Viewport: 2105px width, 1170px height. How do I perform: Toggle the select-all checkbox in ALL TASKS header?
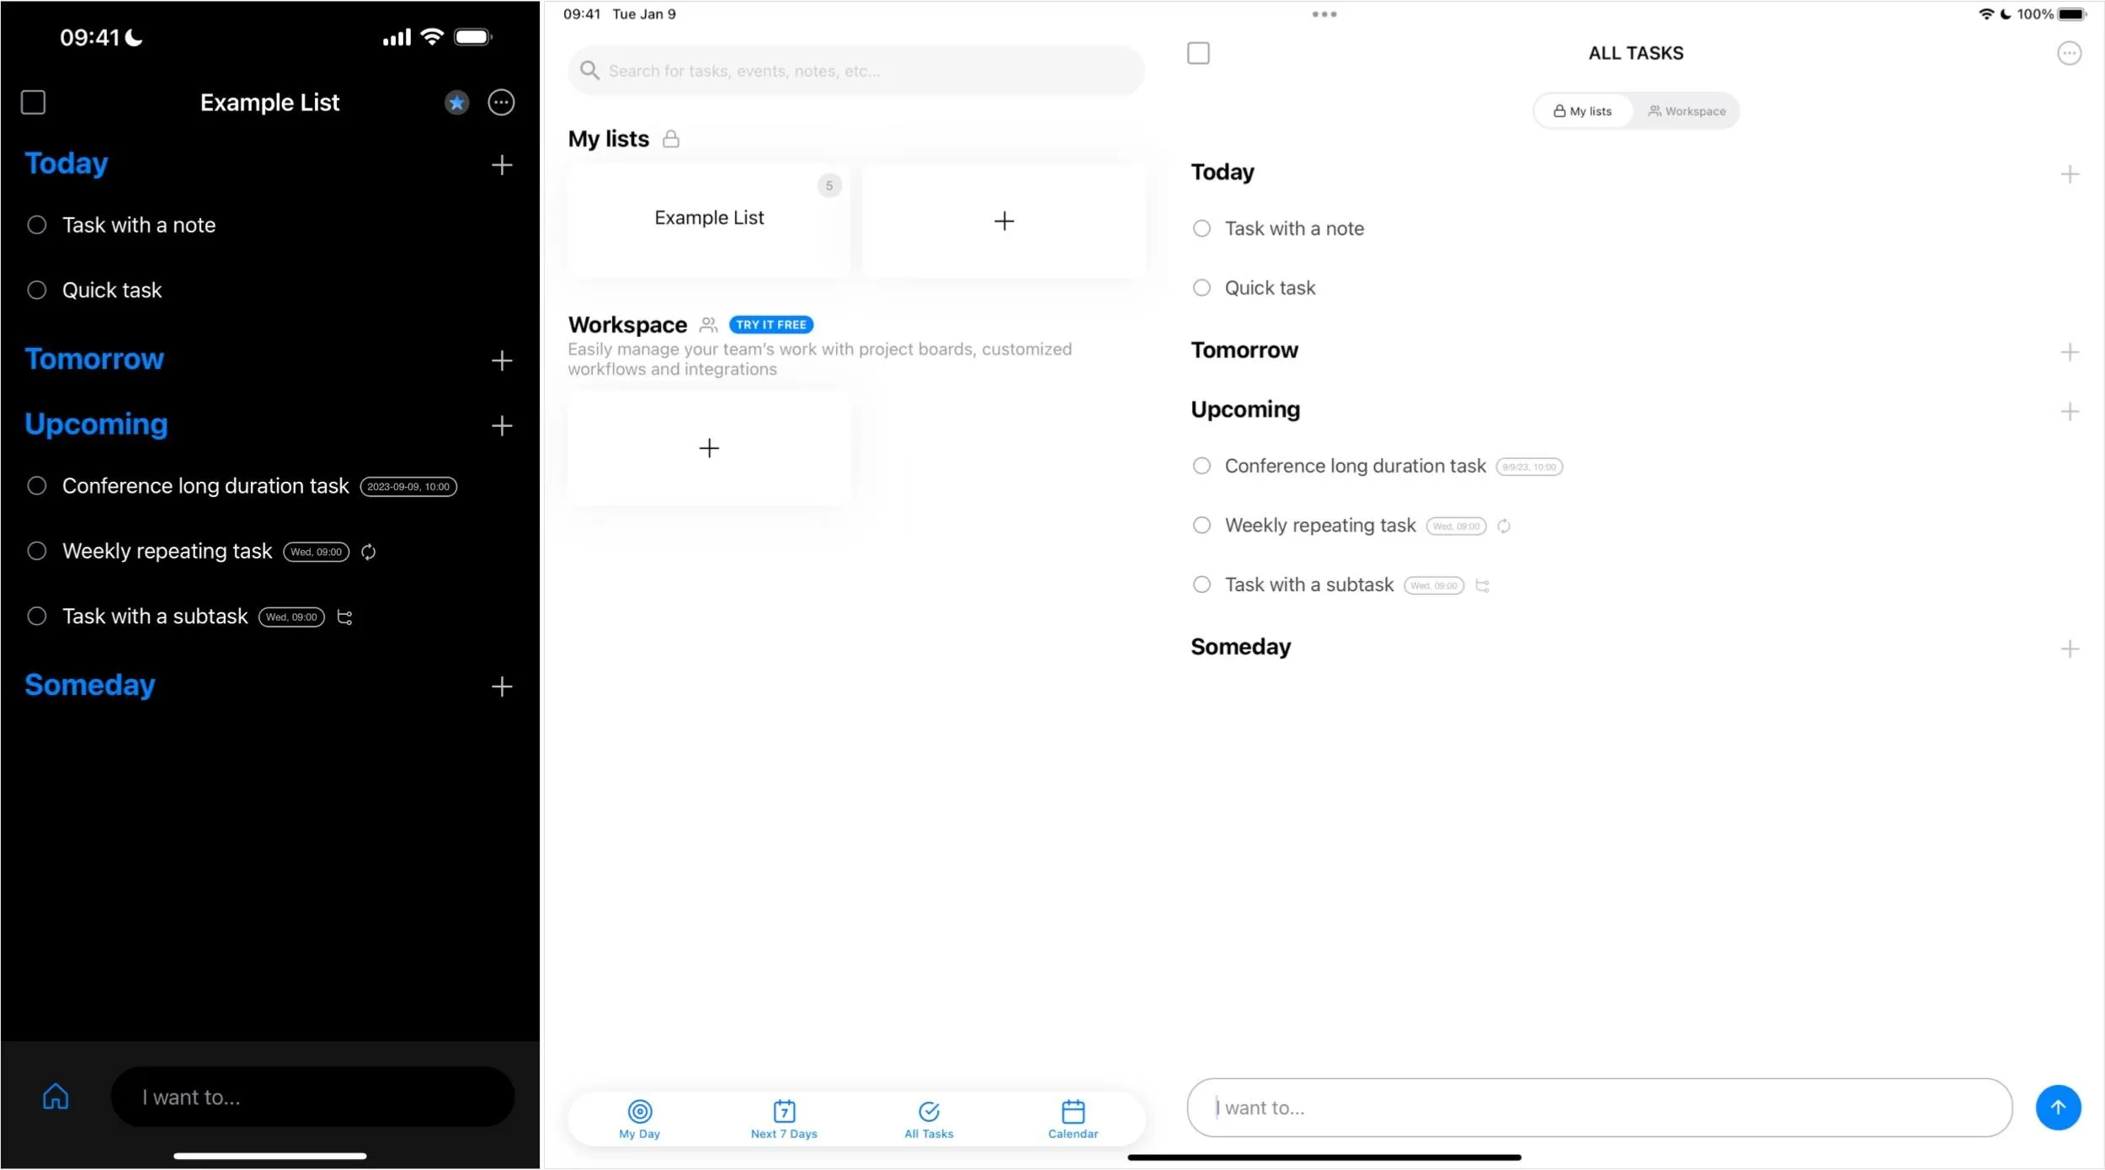tap(1197, 53)
